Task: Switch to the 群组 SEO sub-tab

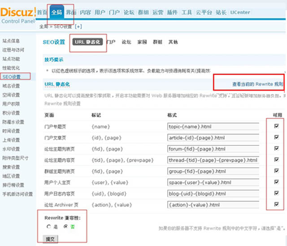Action: 157,42
